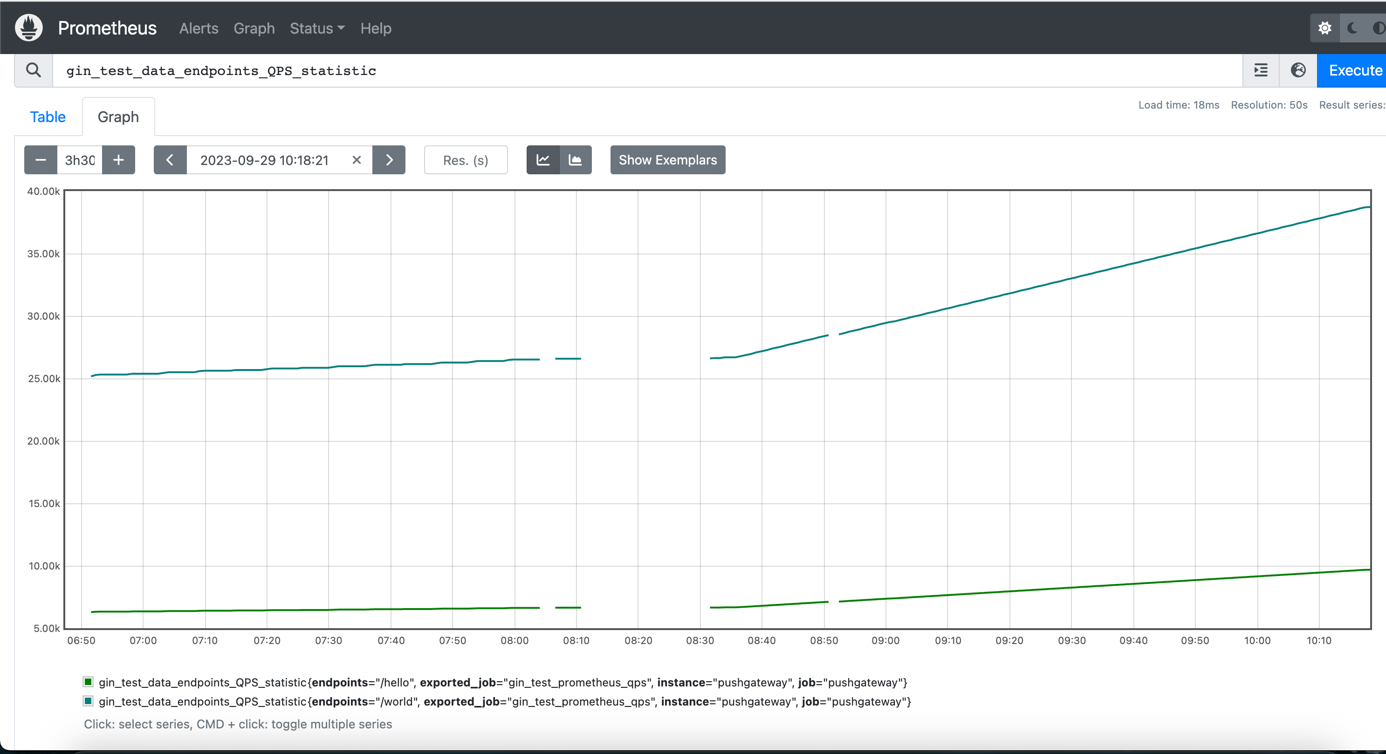Image resolution: width=1386 pixels, height=754 pixels.
Task: Click the metric inspector icon next to history
Action: (x=1297, y=70)
